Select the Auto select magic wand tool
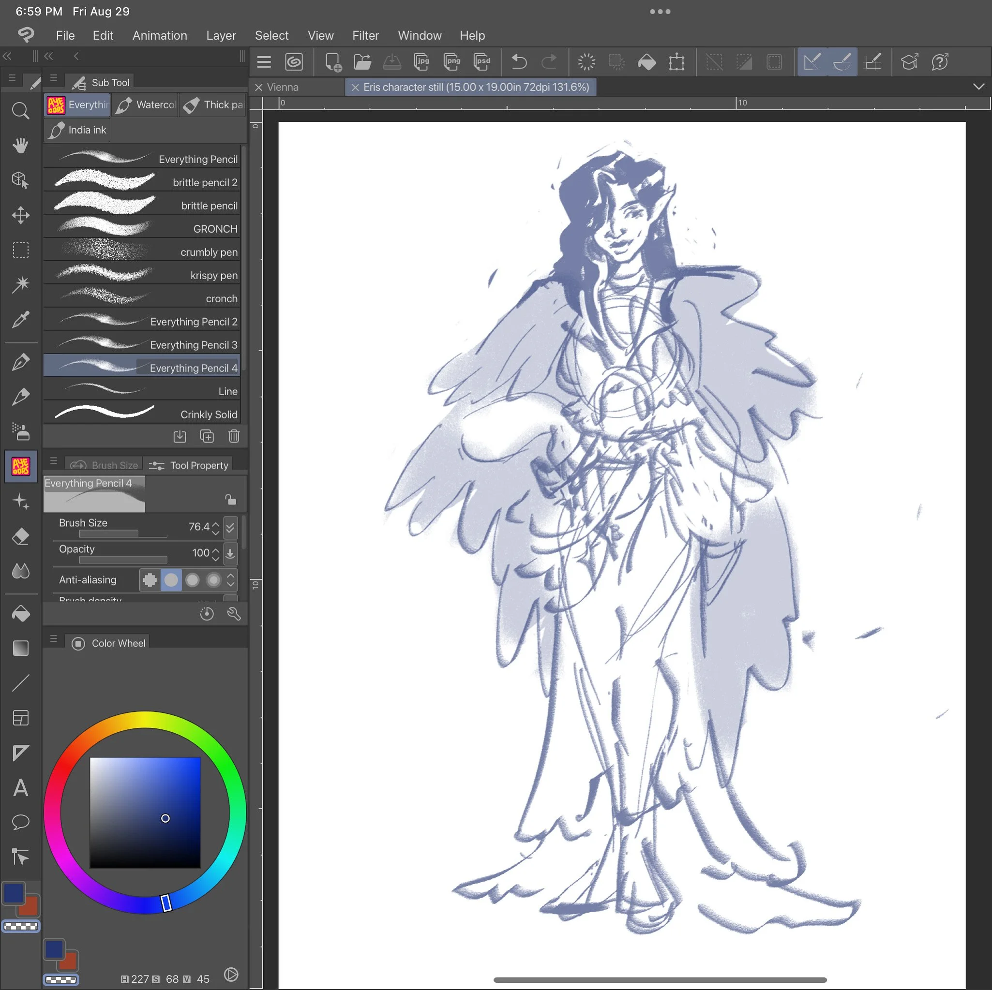 (20, 284)
